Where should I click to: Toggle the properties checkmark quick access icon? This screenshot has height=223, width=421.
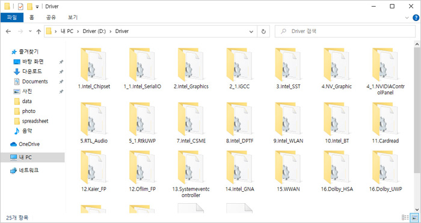point(20,6)
